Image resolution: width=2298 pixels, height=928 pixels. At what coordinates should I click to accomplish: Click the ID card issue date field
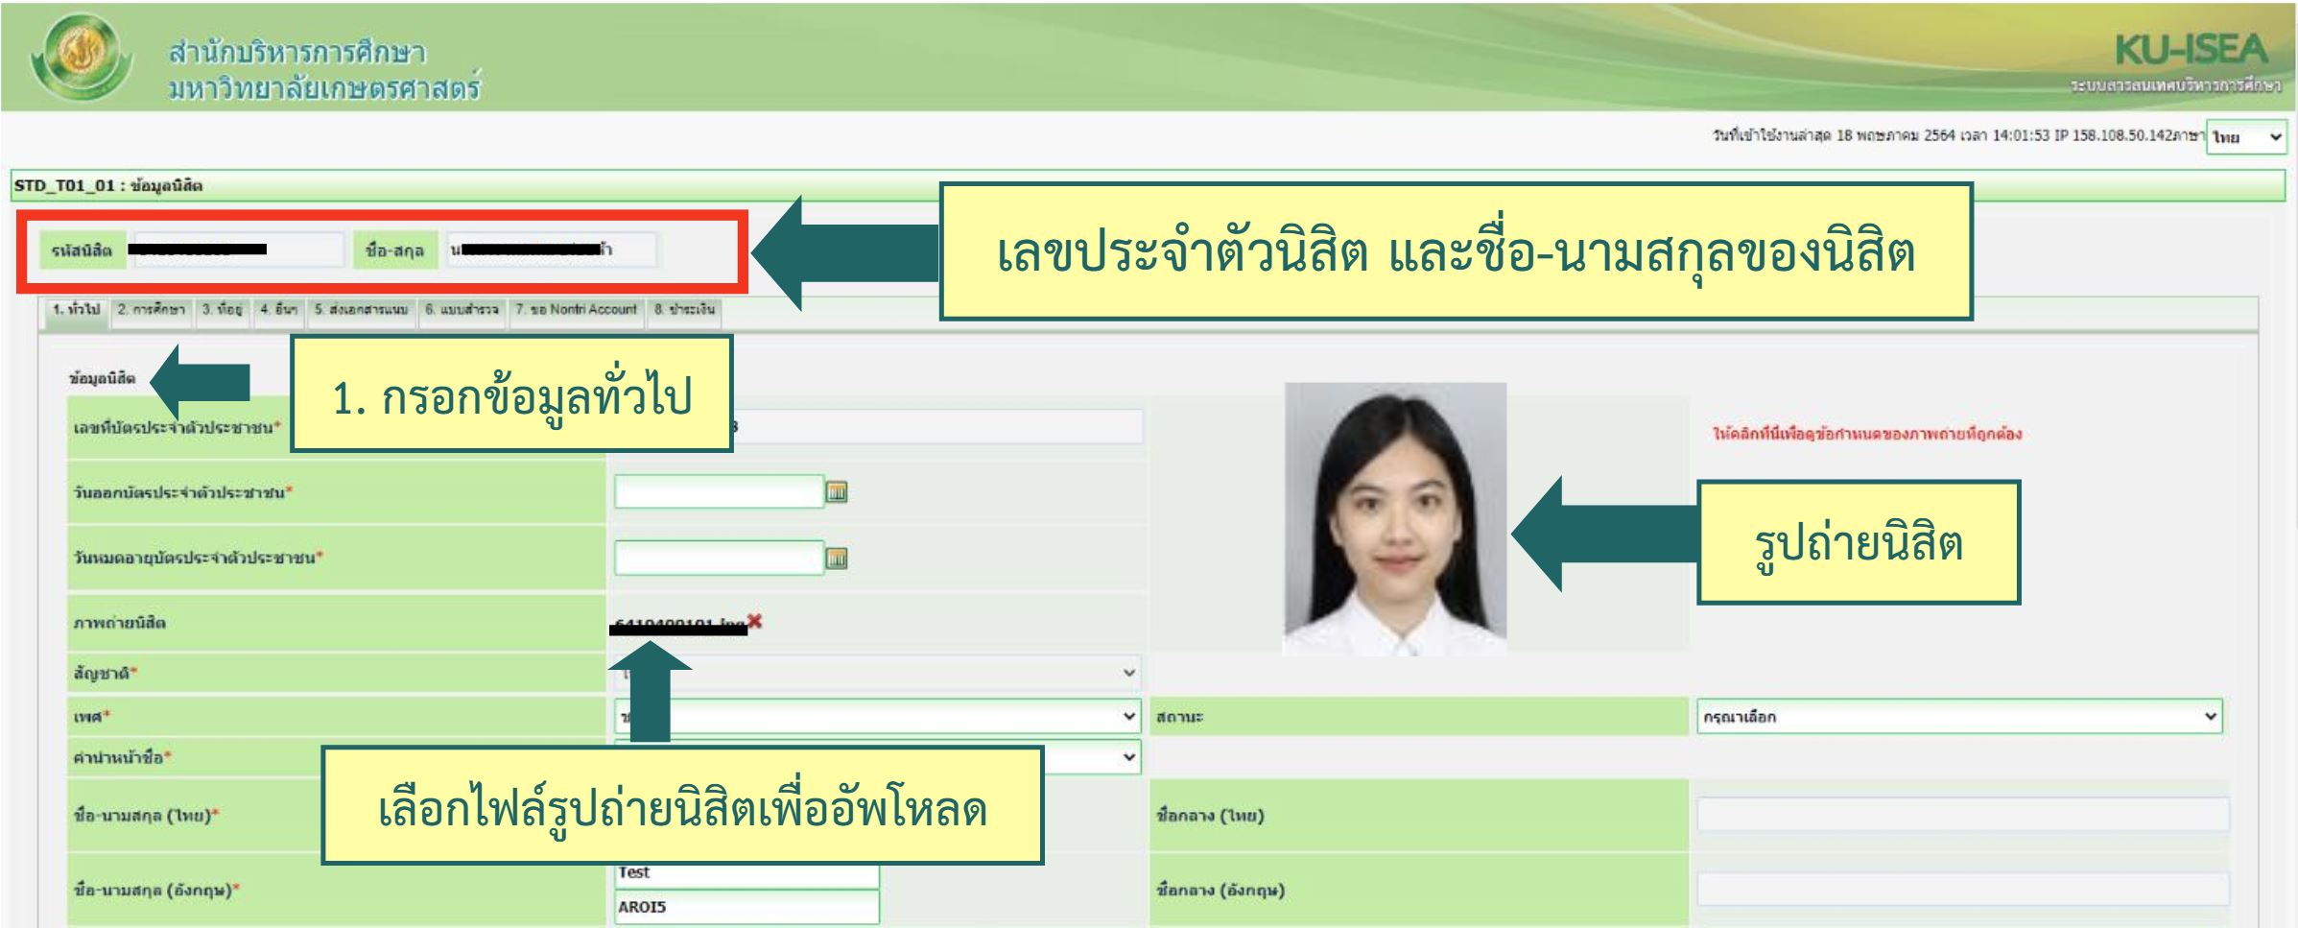pyautogui.click(x=719, y=492)
